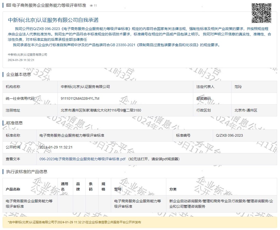Click the publication time value in 标准信息
This screenshot has width=280, height=230.
coord(56,147)
